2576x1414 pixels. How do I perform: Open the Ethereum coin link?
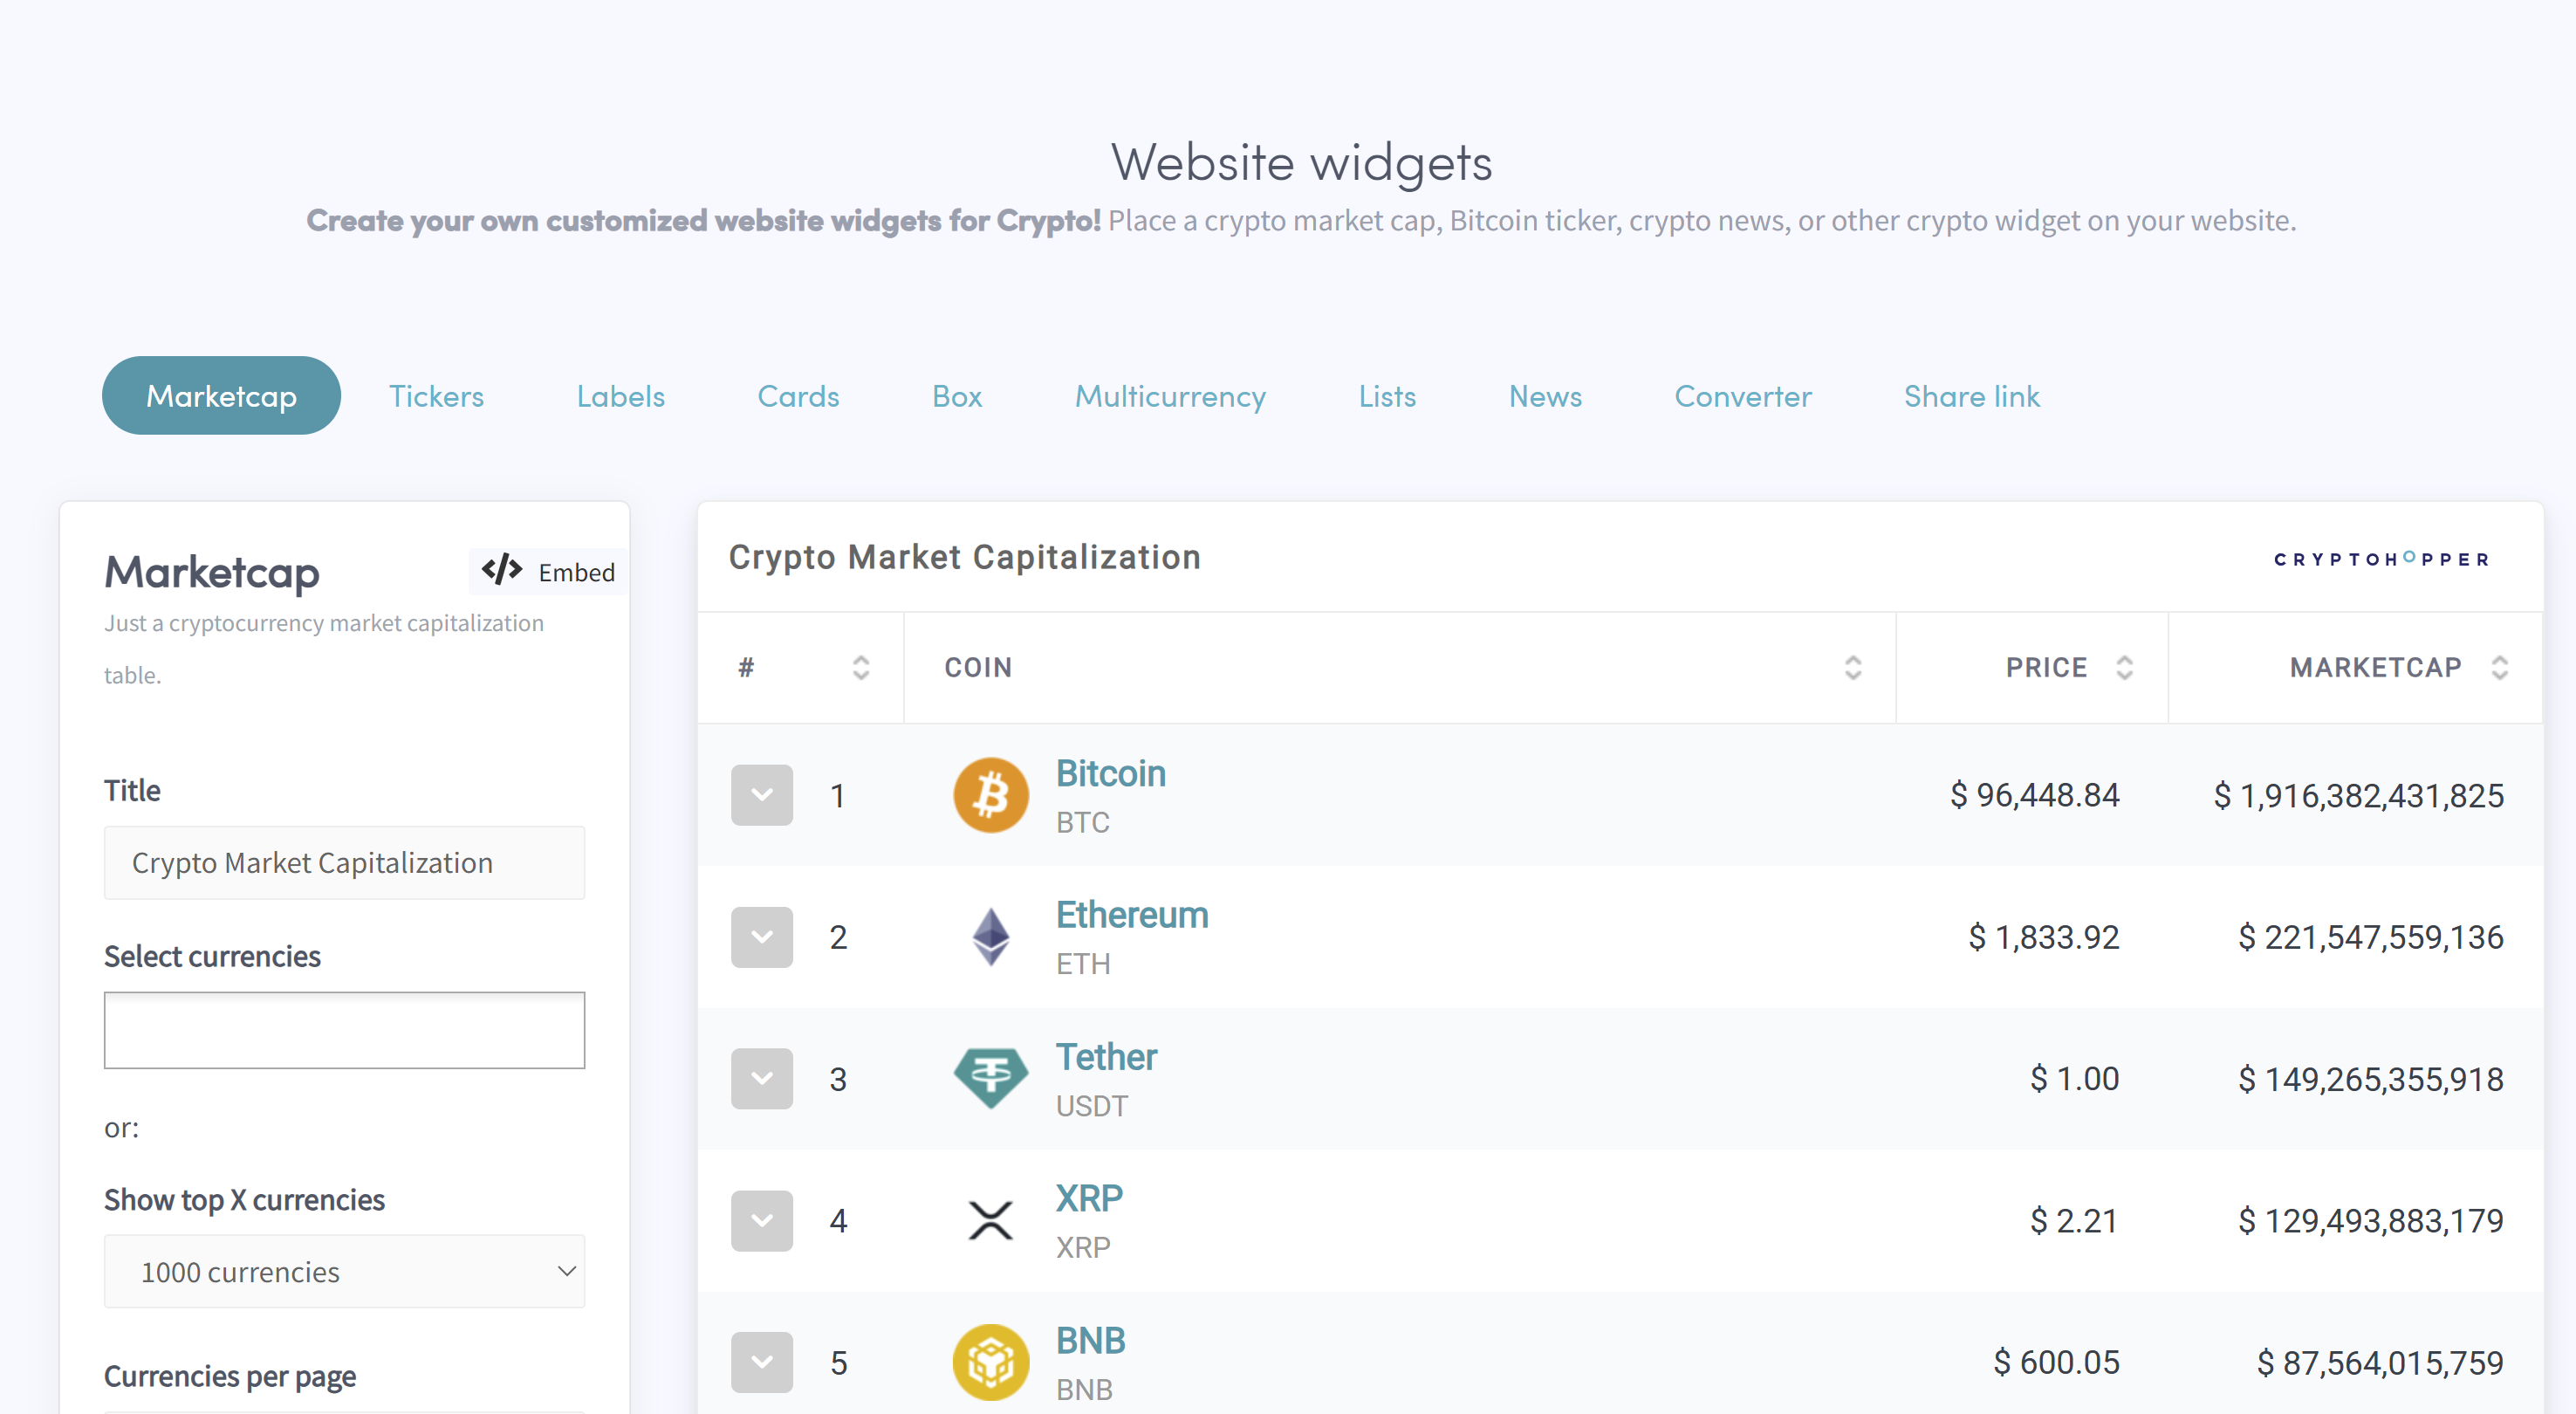point(1132,915)
